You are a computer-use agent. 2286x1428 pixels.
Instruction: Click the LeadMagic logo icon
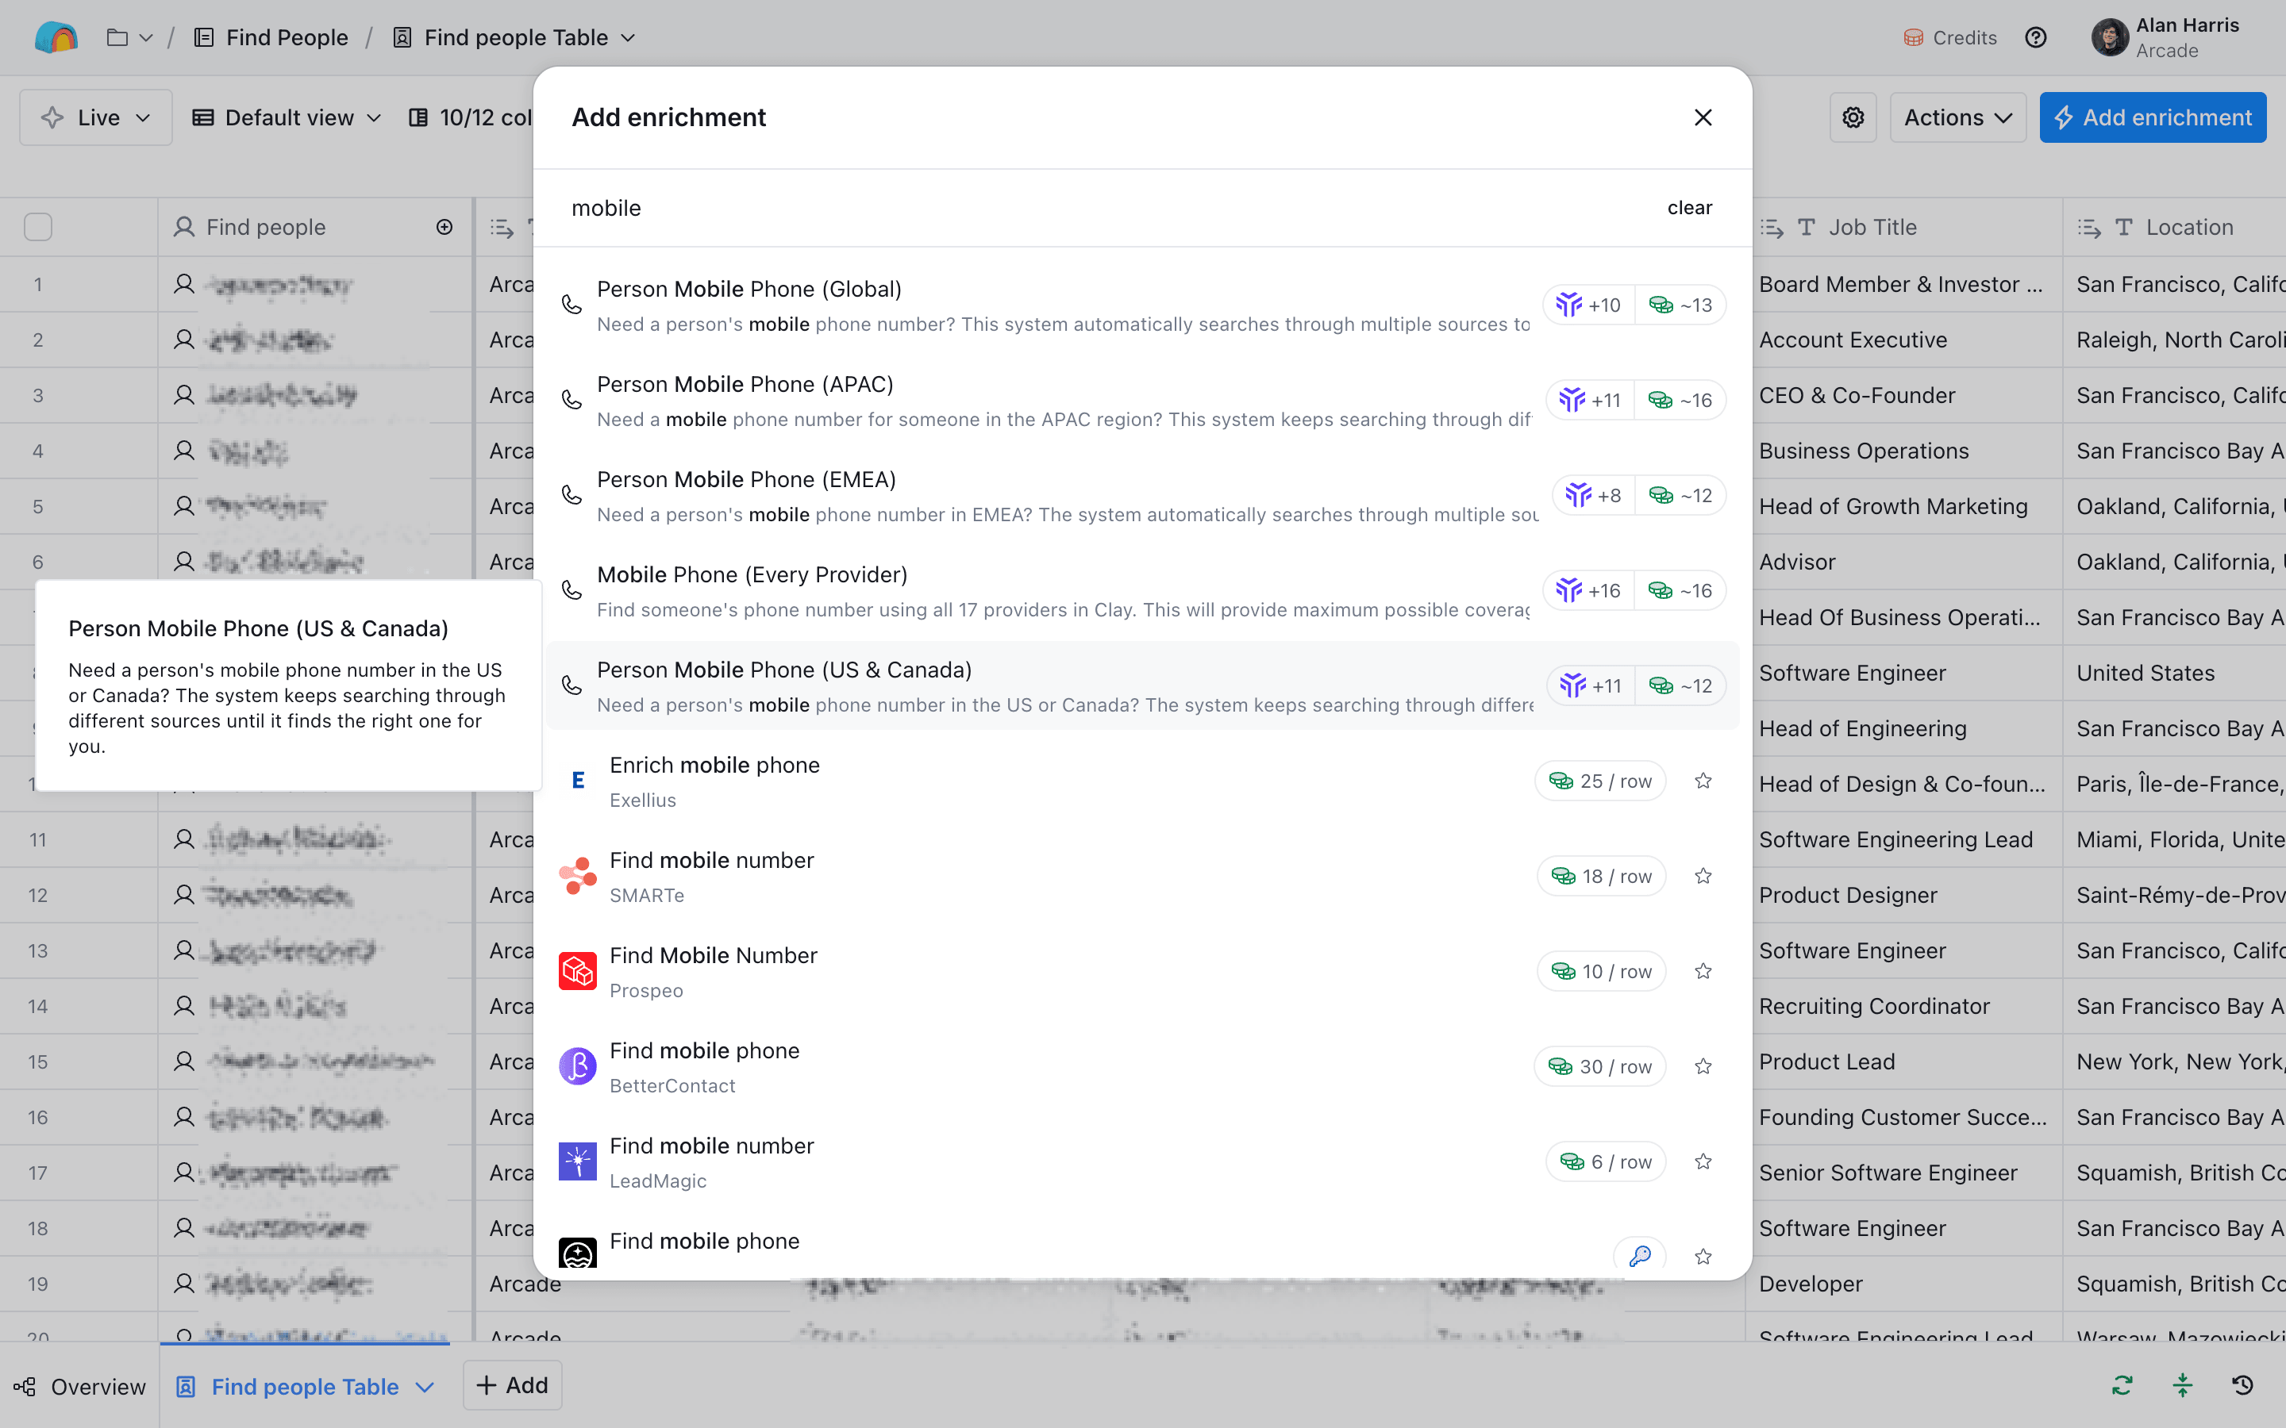577,1161
